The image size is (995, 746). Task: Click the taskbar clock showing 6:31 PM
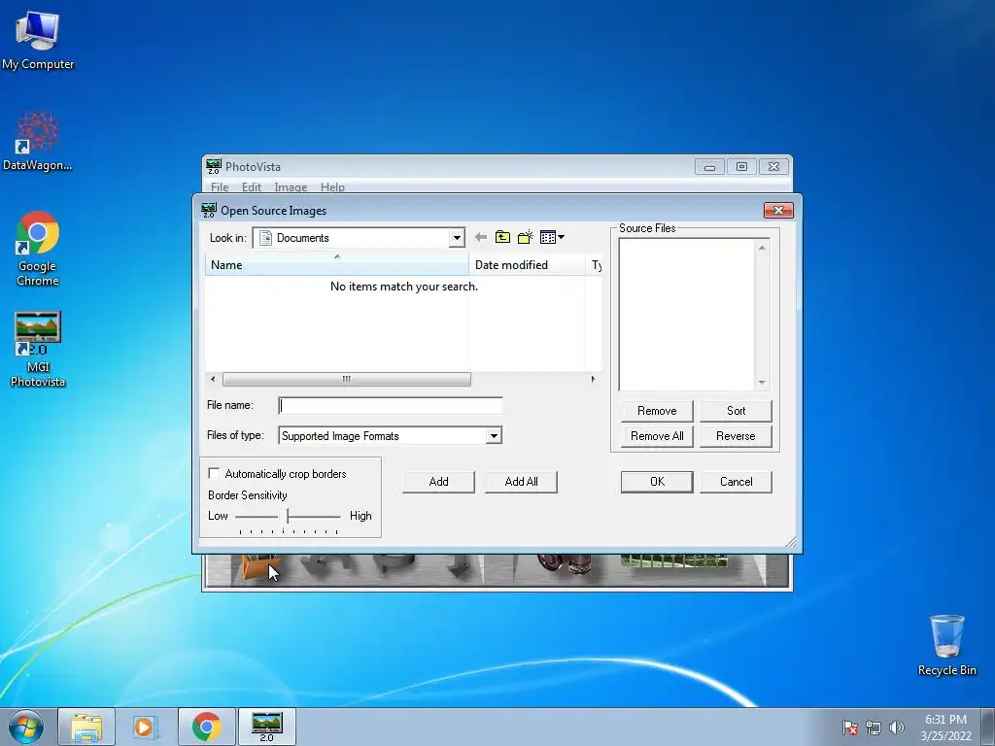tap(945, 728)
